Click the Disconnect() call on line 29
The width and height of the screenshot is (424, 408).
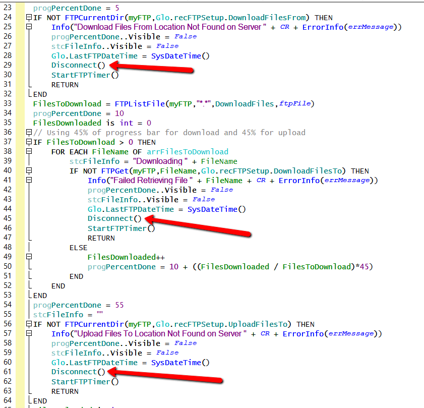78,66
